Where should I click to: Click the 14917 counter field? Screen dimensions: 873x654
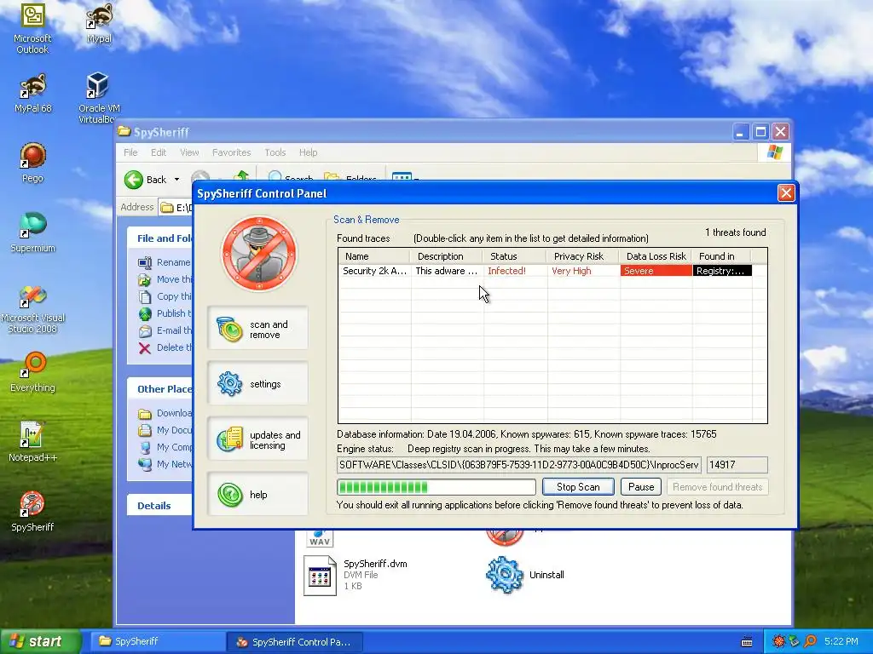[737, 464]
